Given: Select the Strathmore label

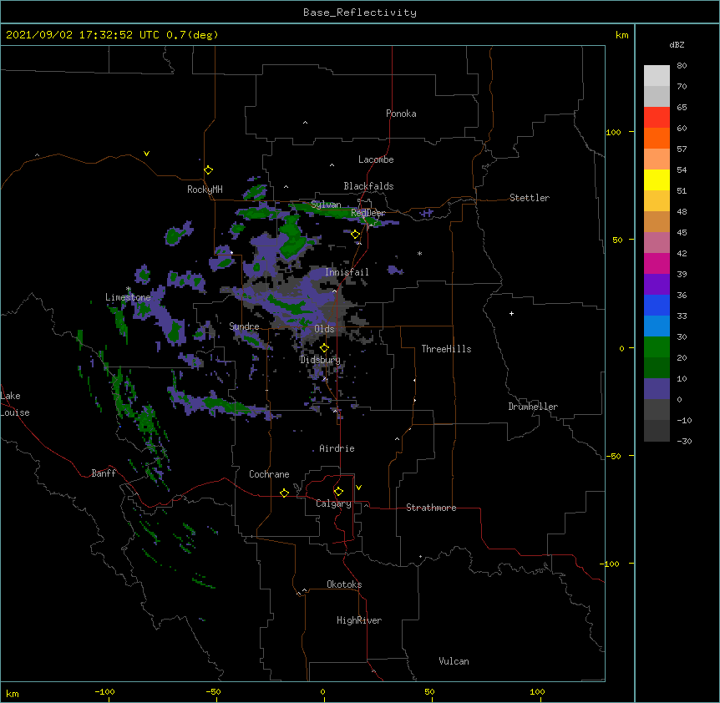Looking at the screenshot, I should coord(431,508).
